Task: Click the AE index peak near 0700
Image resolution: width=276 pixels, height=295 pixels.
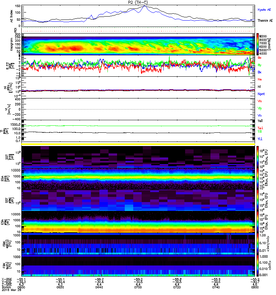Action: click(144, 6)
